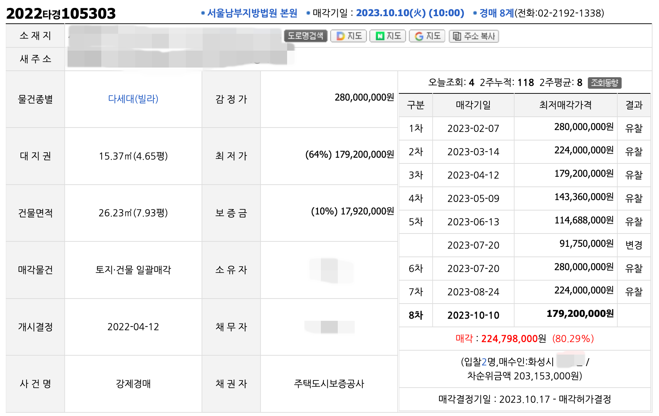Select the 1차 2023-02-07 auction row
The width and height of the screenshot is (659, 416).
pyautogui.click(x=525, y=128)
